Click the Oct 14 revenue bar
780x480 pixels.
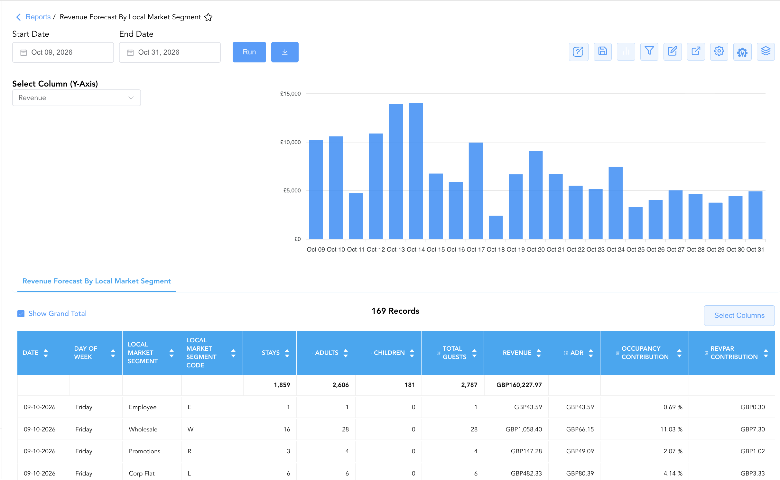click(x=416, y=171)
